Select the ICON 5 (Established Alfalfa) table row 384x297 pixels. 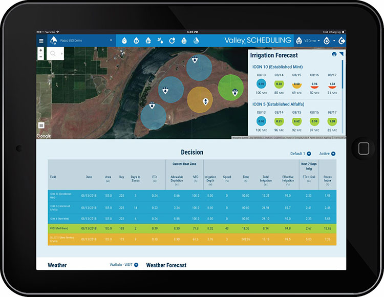pos(192,207)
